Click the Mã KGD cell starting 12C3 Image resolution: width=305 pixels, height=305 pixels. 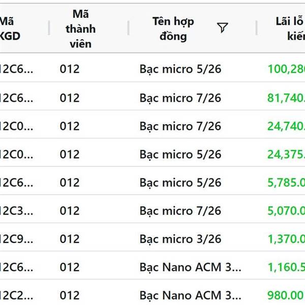(x=17, y=210)
